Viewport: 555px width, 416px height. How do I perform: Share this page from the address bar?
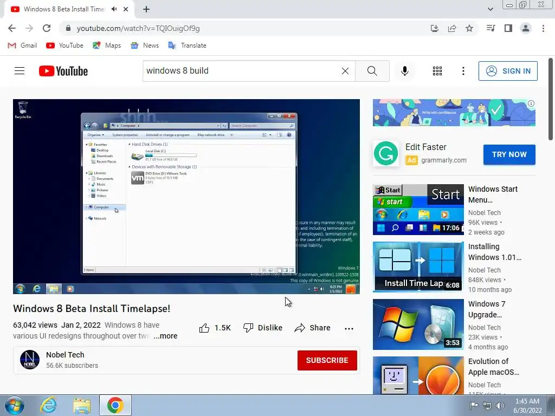click(x=452, y=28)
